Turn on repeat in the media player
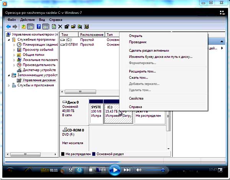230x180 pixels. point(79,170)
